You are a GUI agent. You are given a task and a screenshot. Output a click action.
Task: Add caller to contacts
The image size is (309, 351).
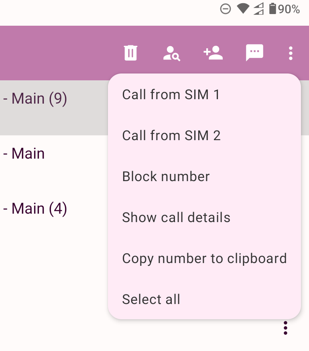(213, 53)
